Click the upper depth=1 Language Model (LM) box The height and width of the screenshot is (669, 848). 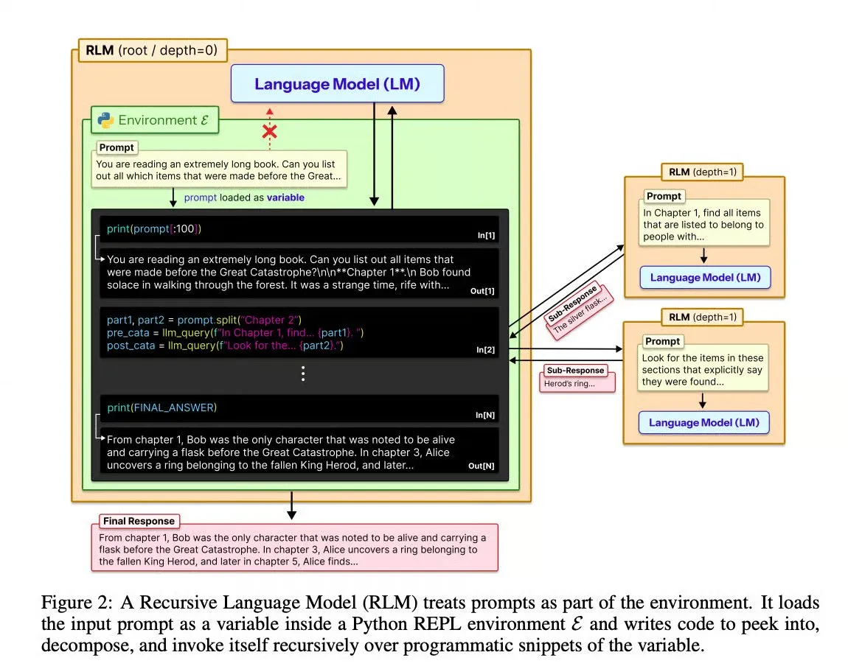(705, 277)
